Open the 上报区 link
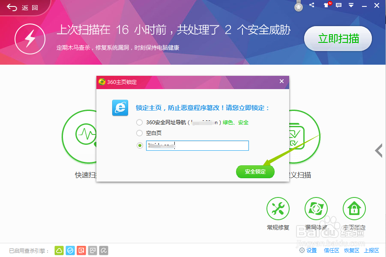The image size is (386, 257). coord(371,250)
